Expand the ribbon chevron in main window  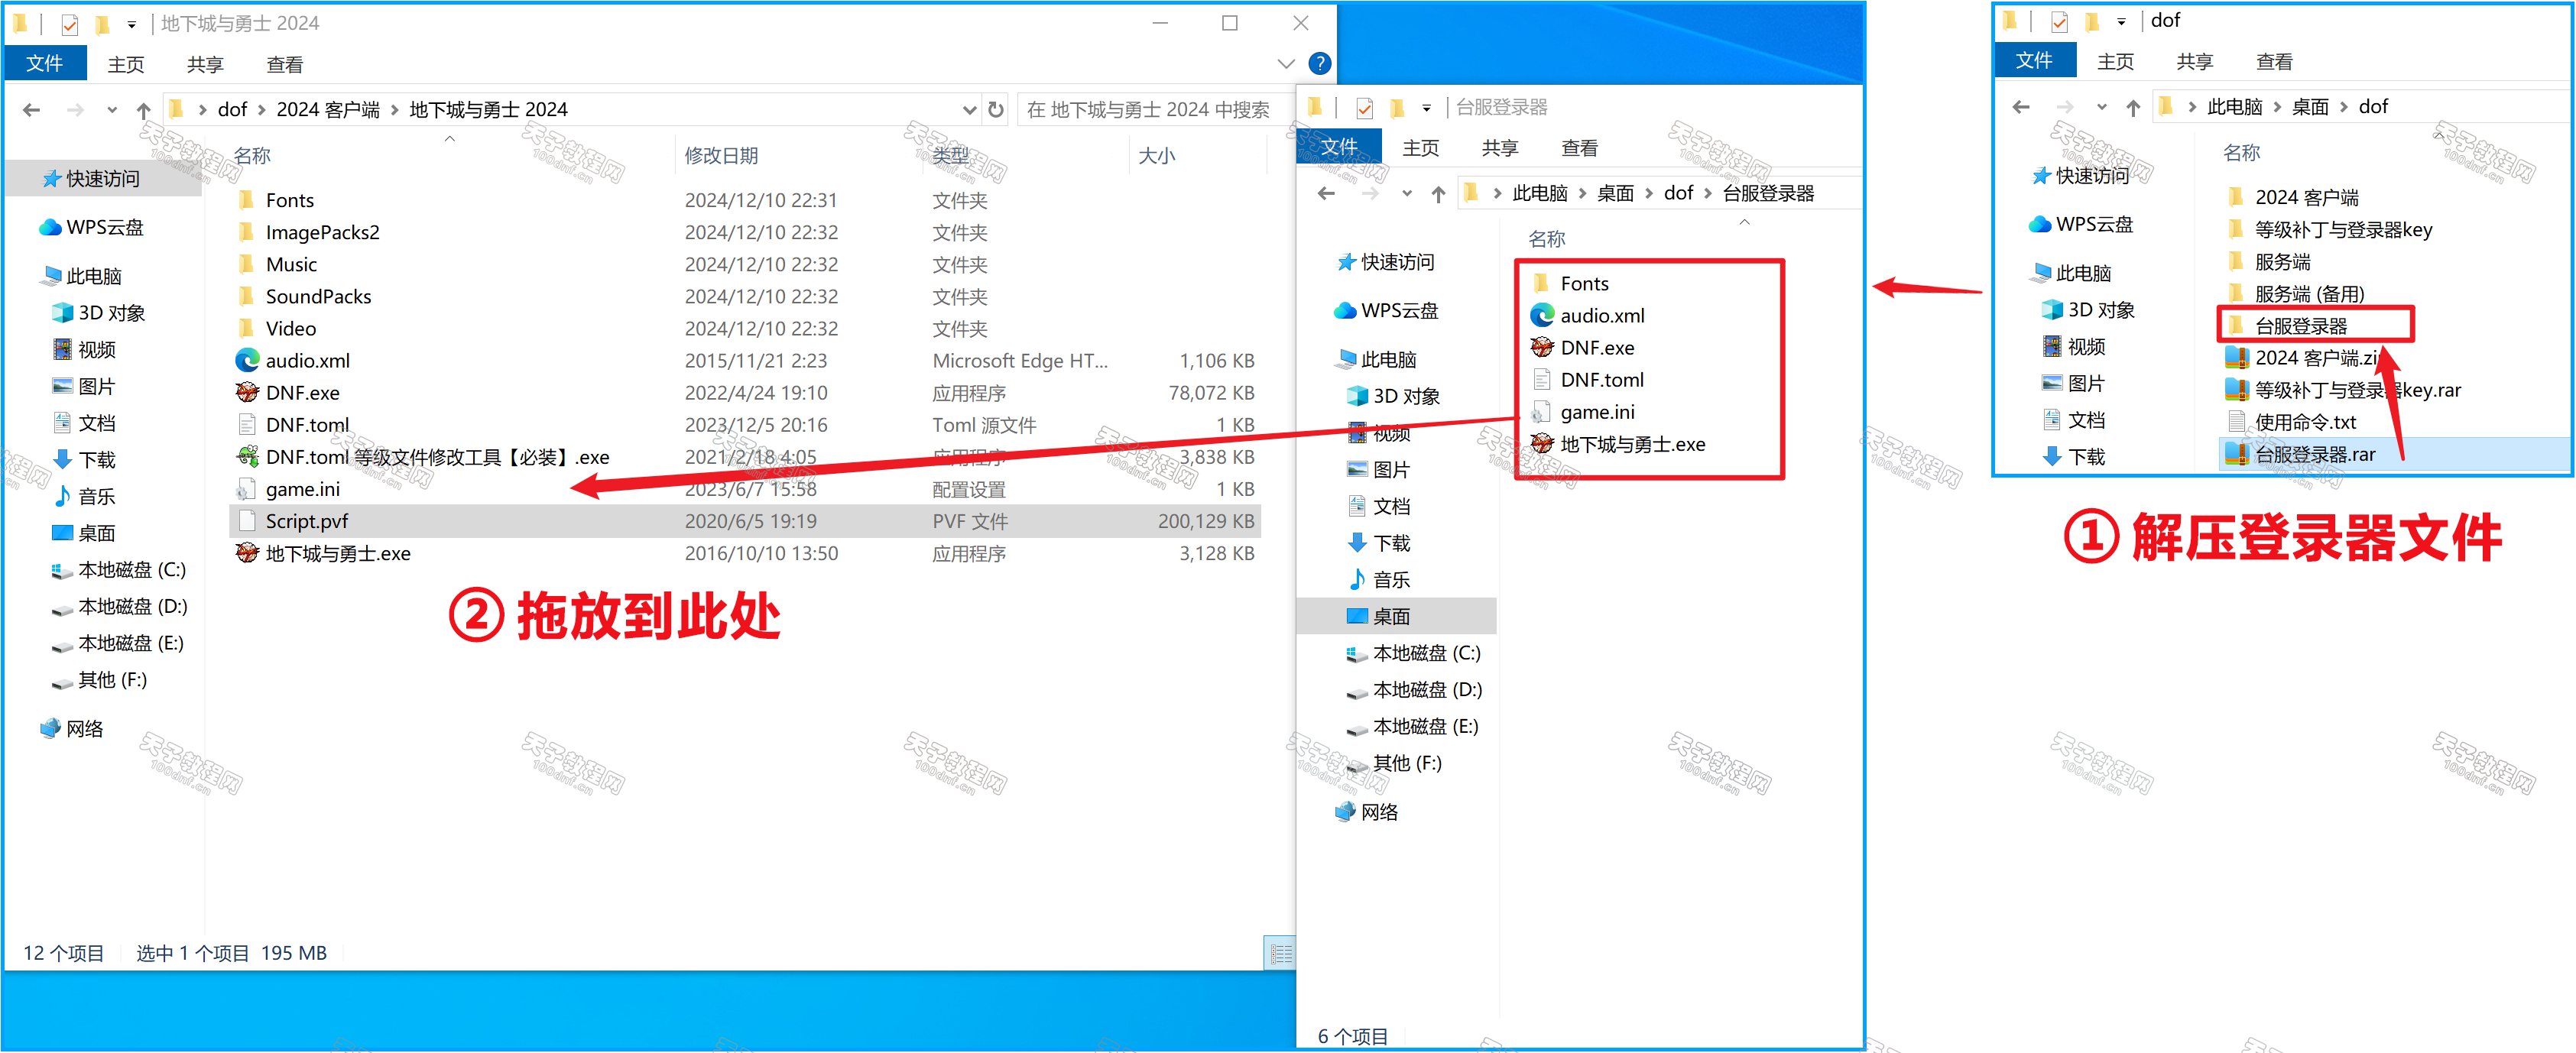(1286, 64)
